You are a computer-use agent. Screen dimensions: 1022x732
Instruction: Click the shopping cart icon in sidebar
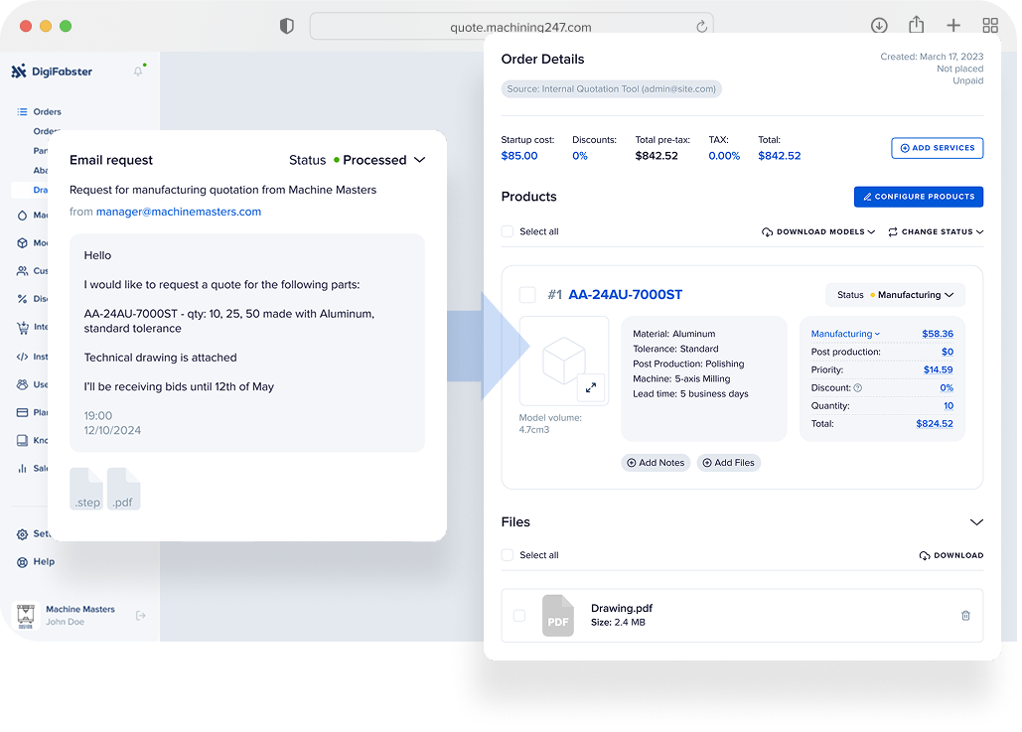[x=23, y=327]
